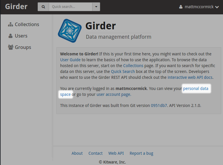Open the interactive web API docs link

[x=190, y=77]
